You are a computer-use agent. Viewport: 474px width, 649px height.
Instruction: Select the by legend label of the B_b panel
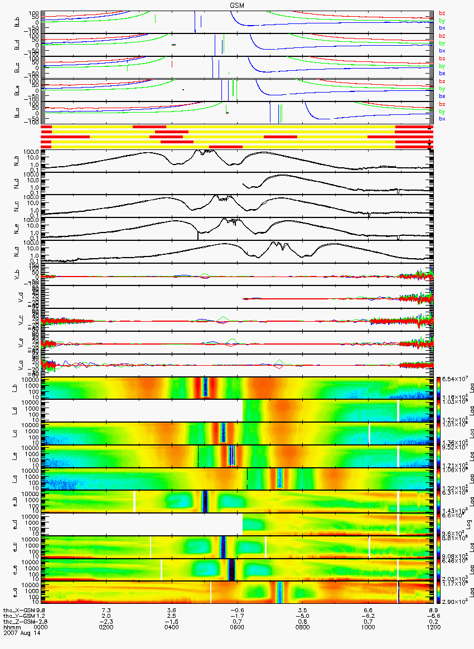pyautogui.click(x=442, y=20)
